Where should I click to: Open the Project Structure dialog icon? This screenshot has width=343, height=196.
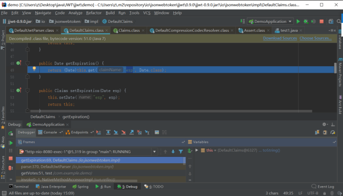(331, 21)
